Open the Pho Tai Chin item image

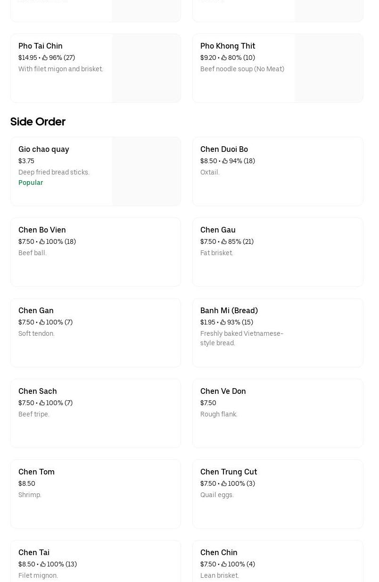pos(146,68)
